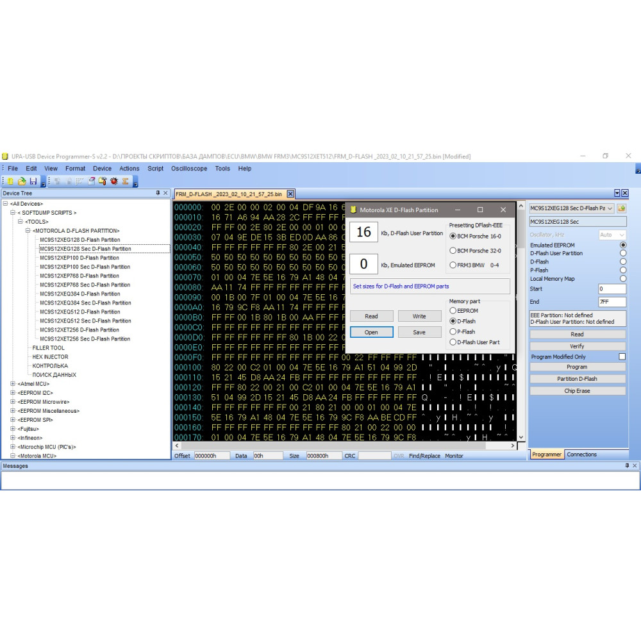
Task: Click the D-Flash User Partition size field
Action: 364,232
